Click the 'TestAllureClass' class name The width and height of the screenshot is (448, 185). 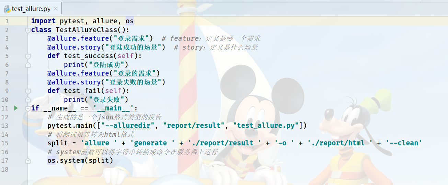click(86, 30)
